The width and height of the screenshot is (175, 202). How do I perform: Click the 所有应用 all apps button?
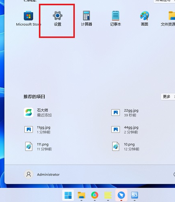coord(164,1)
